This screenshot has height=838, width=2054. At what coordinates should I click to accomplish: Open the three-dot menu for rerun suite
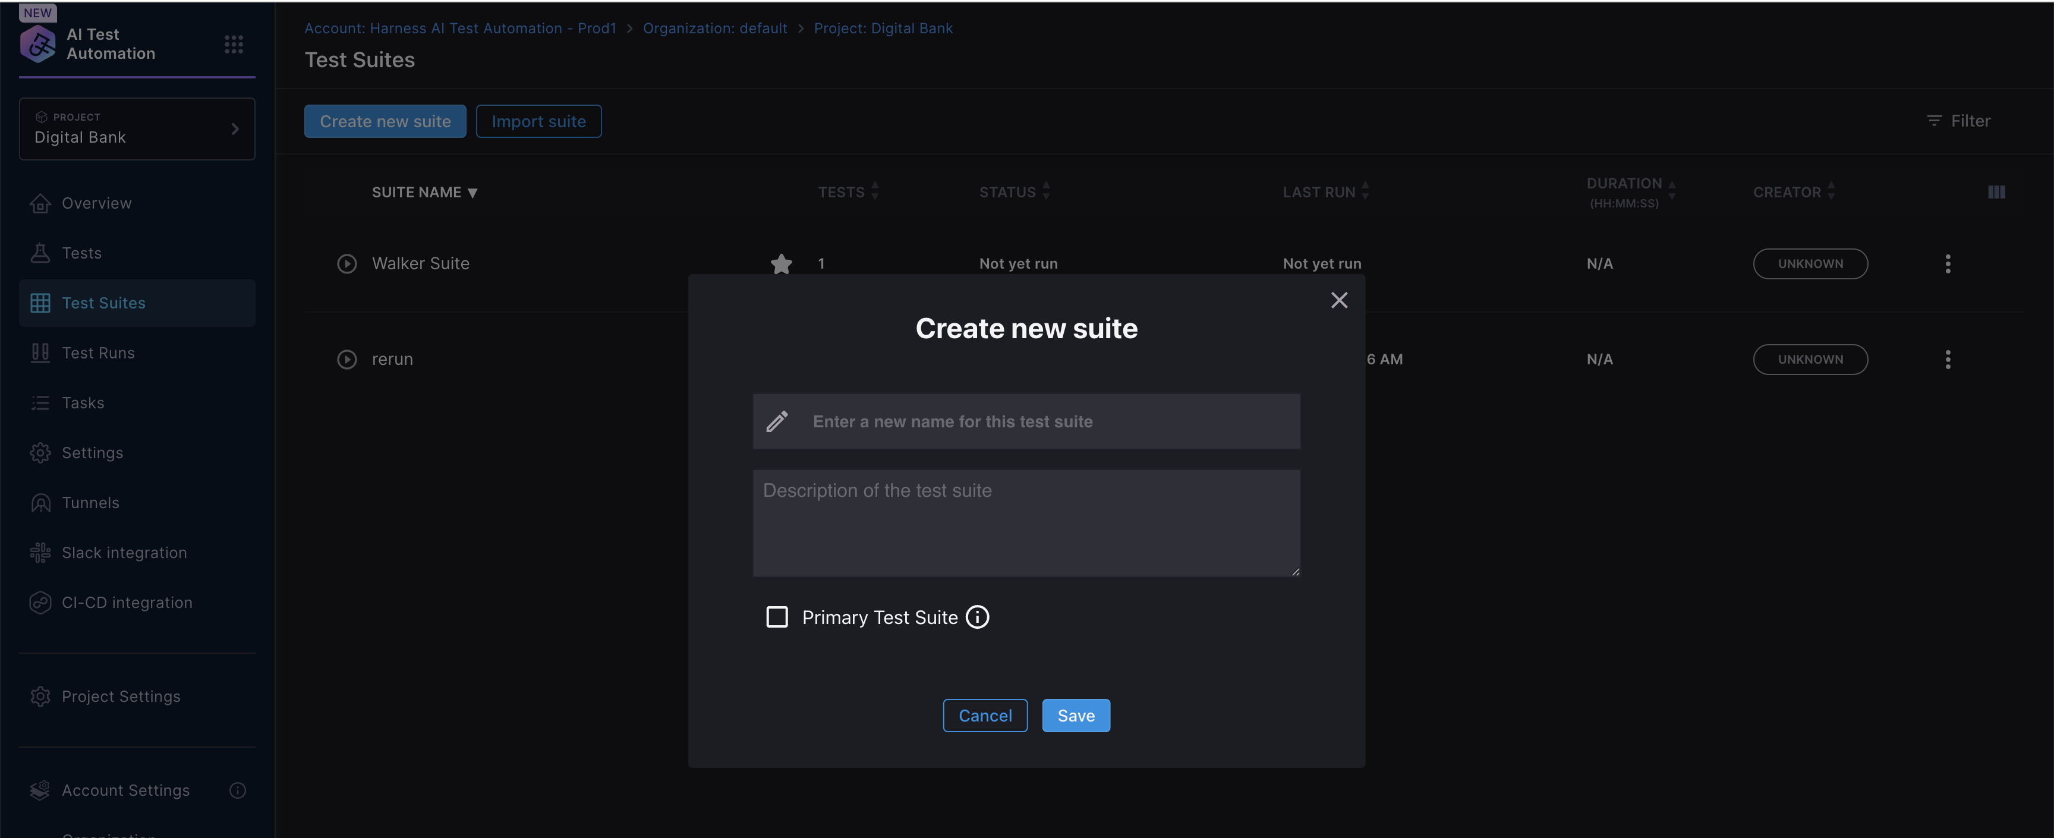coord(1948,359)
